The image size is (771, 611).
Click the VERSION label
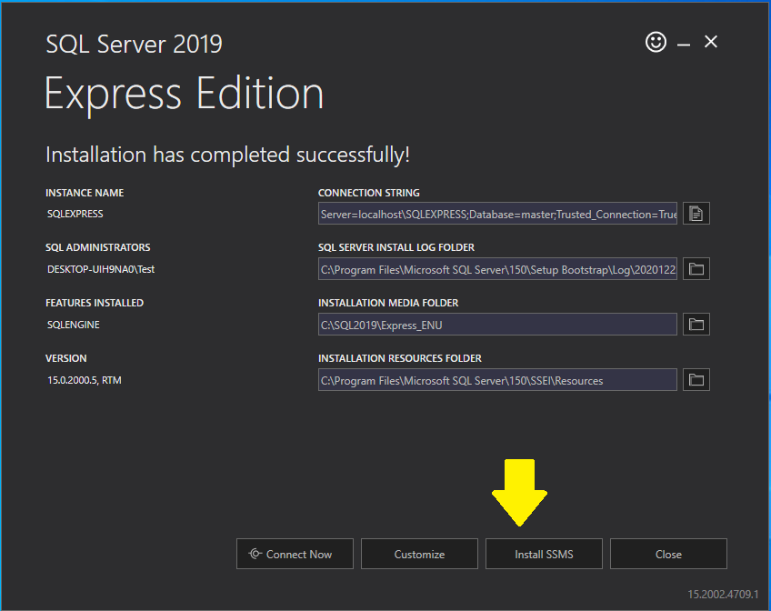click(65, 358)
